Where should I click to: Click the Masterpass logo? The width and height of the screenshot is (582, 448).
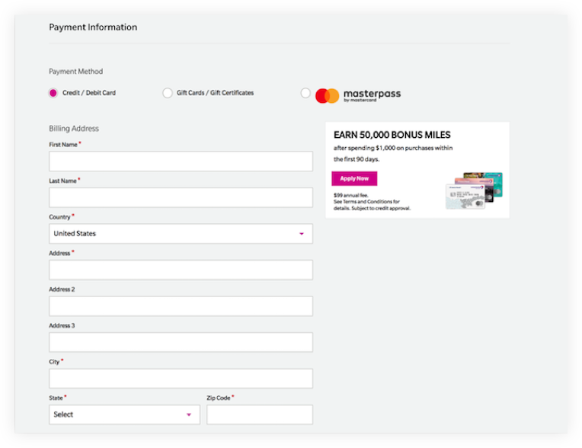(x=358, y=95)
